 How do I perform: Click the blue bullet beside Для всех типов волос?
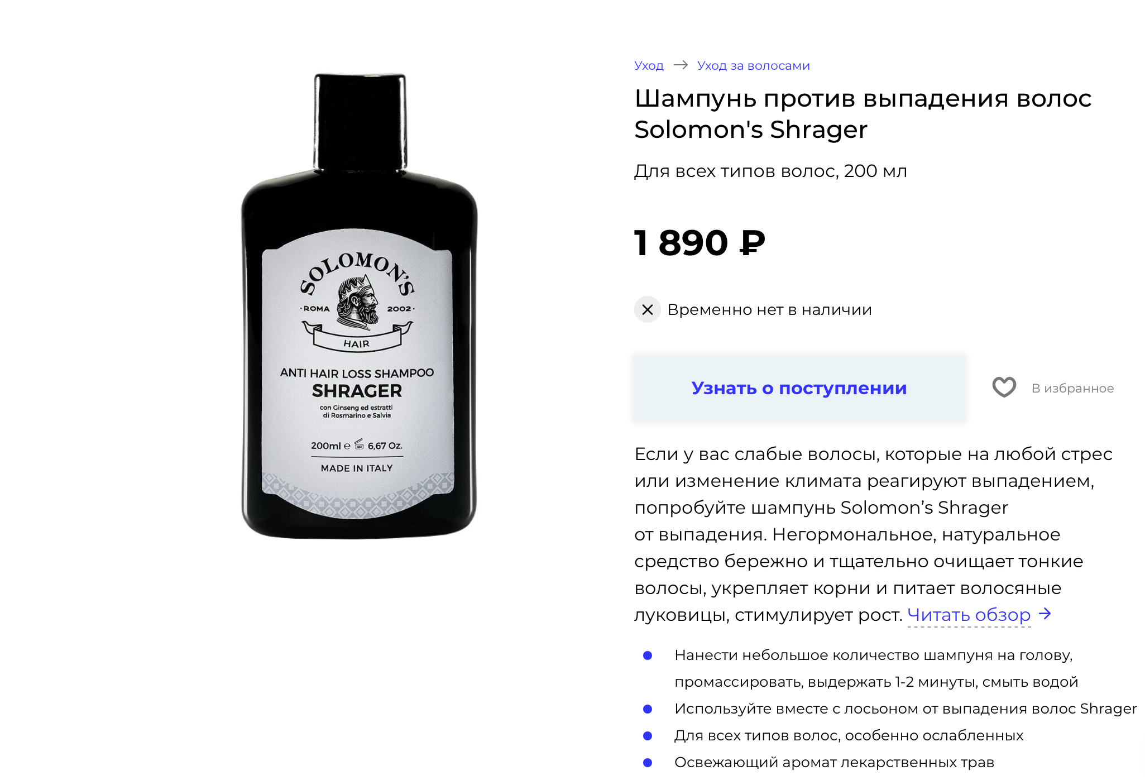[x=648, y=736]
